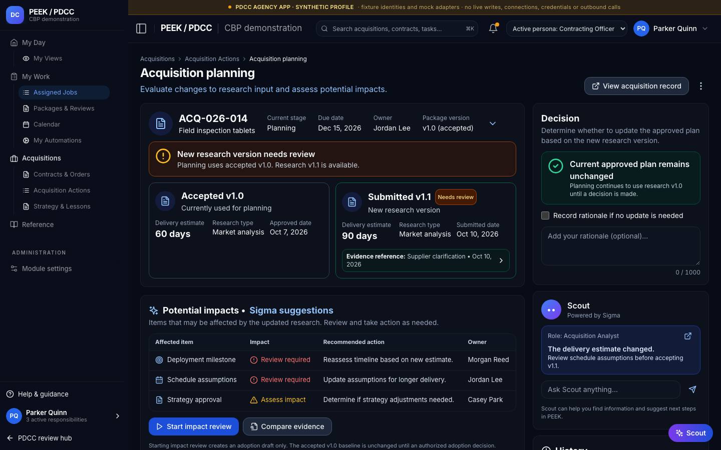Viewport: 721px width, 450px height.
Task: Click the warning icon in review banner
Action: pyautogui.click(x=163, y=156)
